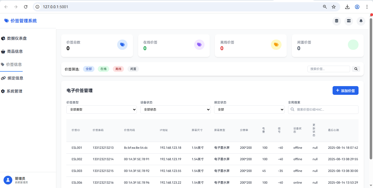The height and width of the screenshot is (188, 373).
Task: Go forward in browser history
Action: pos(16,7)
